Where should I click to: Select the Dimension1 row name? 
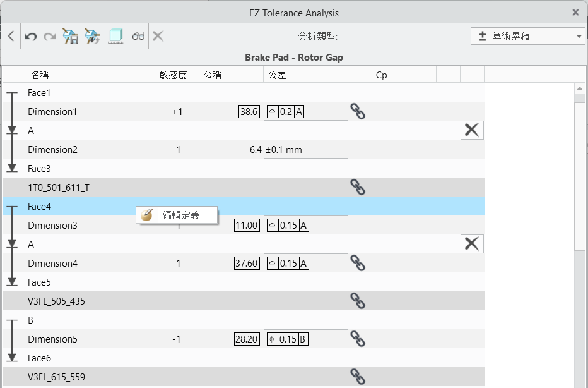[52, 112]
